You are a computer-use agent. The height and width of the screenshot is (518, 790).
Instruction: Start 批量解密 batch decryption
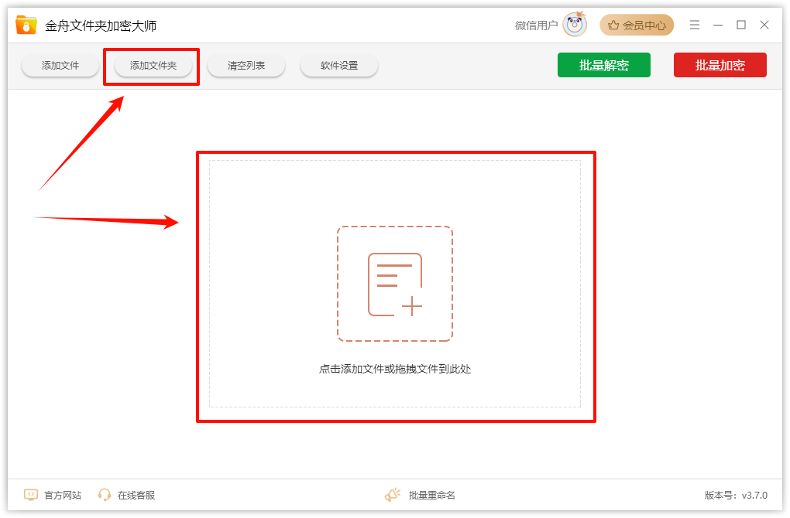(x=603, y=66)
